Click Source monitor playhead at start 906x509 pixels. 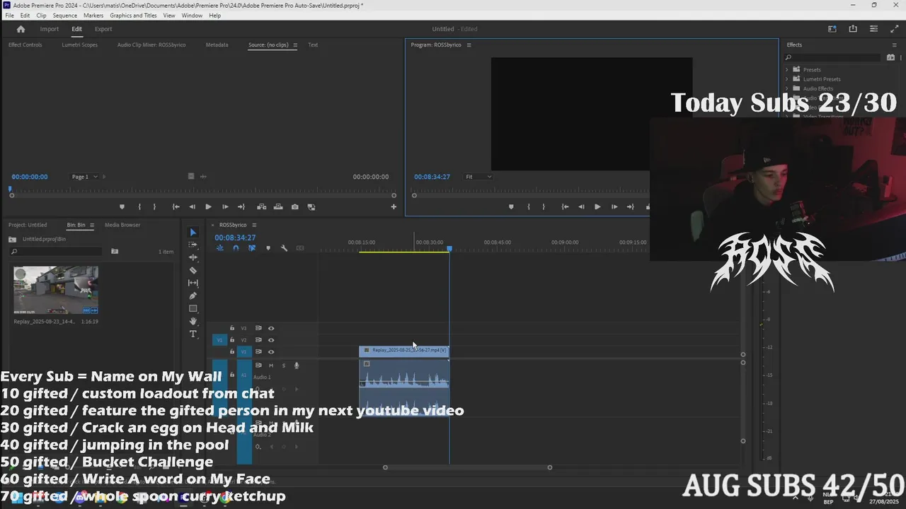(x=11, y=189)
